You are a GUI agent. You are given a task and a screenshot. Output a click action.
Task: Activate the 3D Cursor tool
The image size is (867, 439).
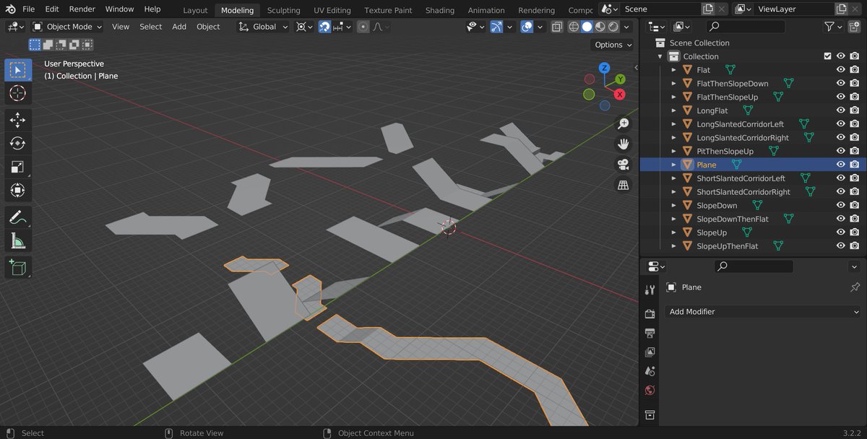[x=18, y=93]
